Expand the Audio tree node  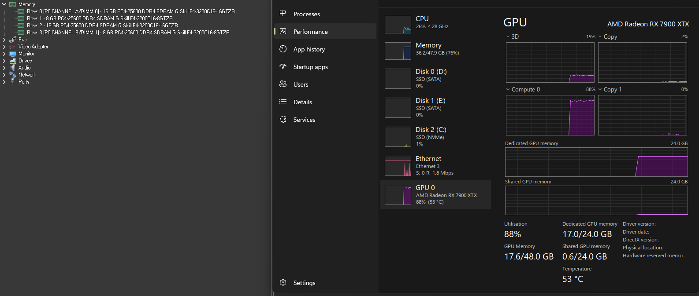pos(4,68)
